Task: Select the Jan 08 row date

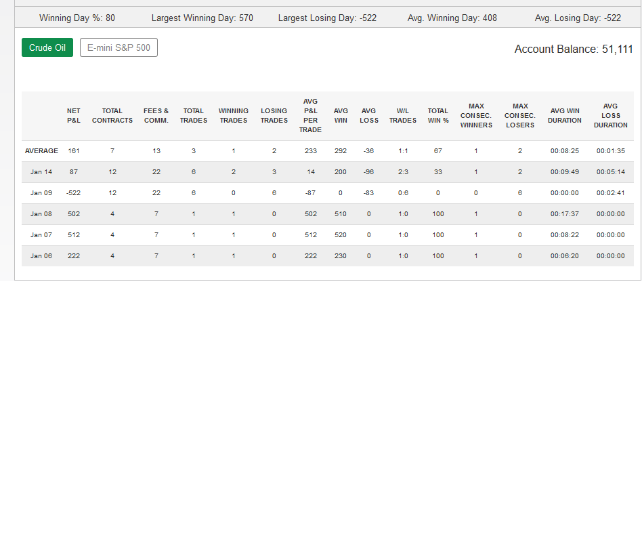Action: [41, 214]
